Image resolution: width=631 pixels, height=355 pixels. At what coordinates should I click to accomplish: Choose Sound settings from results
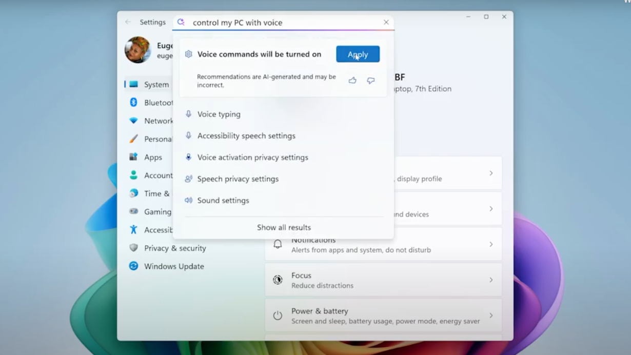tap(223, 201)
